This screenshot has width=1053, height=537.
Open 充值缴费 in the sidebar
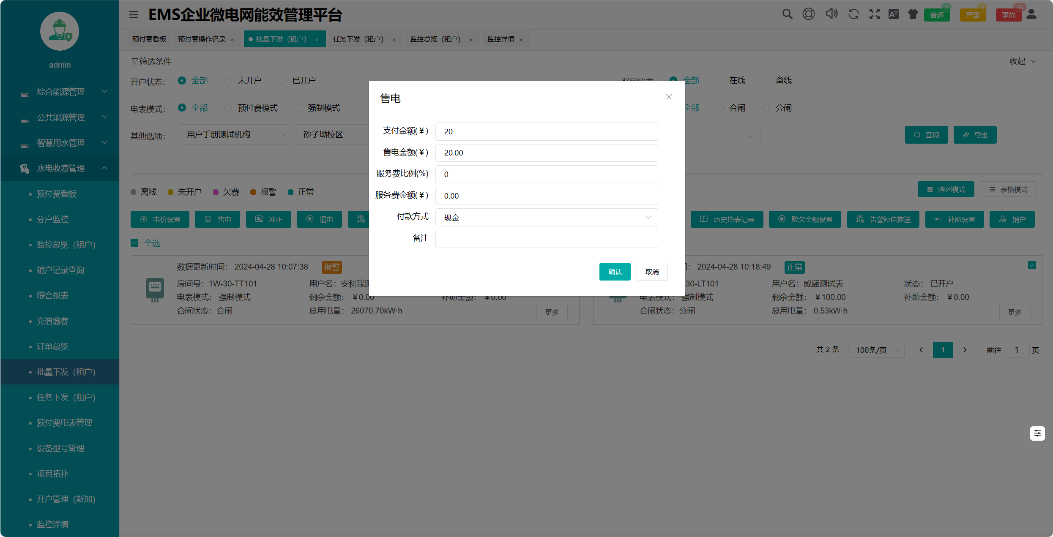tap(52, 321)
